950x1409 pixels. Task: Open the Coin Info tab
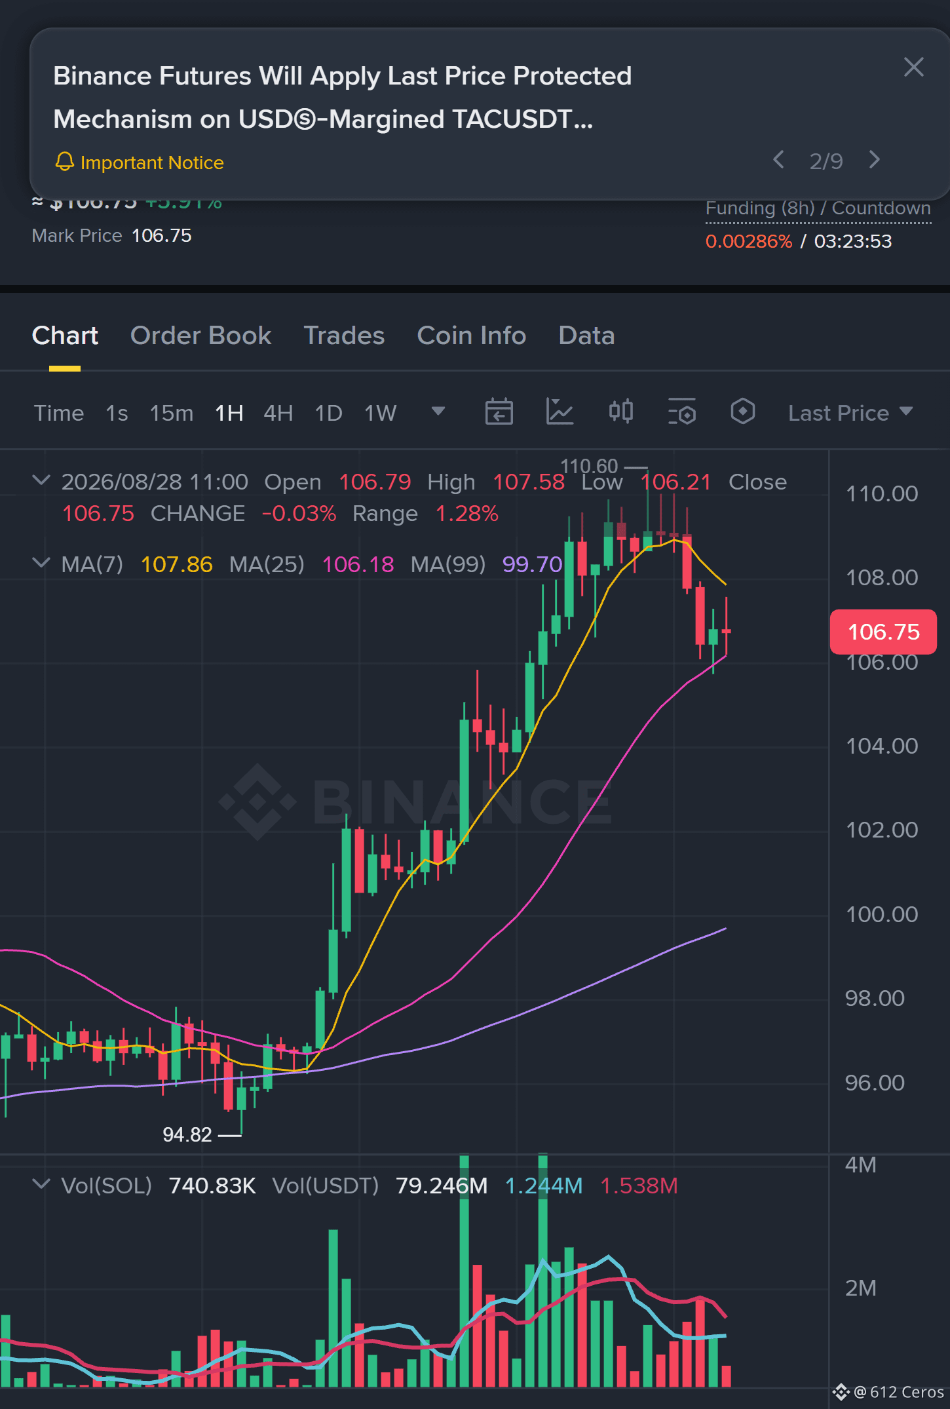(x=471, y=336)
